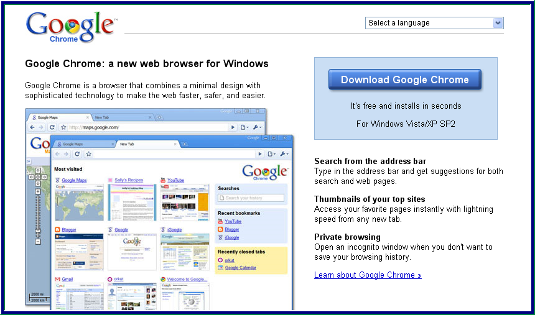Click the back arrow in the maps.google.com window
Image resolution: width=535 pixels, height=315 pixels.
click(x=32, y=127)
